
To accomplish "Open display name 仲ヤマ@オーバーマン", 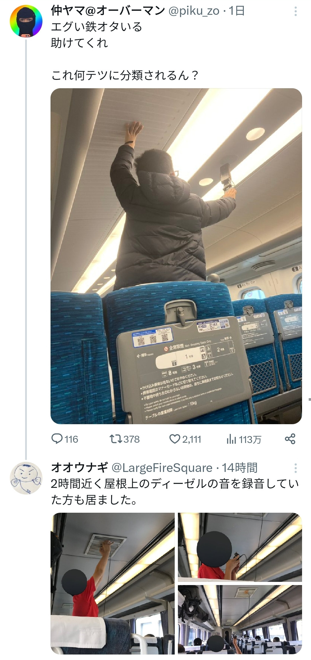I will coord(108,11).
